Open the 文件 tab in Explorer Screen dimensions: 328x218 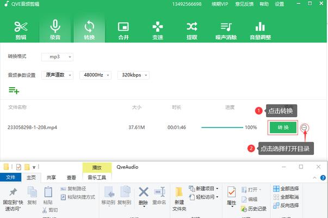coord(10,177)
